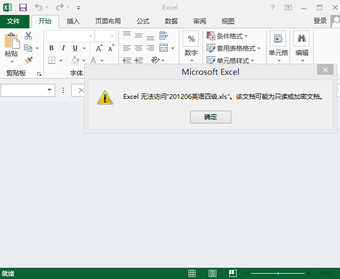Screen dimensions: 340x279
Task: Click the Middle Align icon
Action: [139, 36]
